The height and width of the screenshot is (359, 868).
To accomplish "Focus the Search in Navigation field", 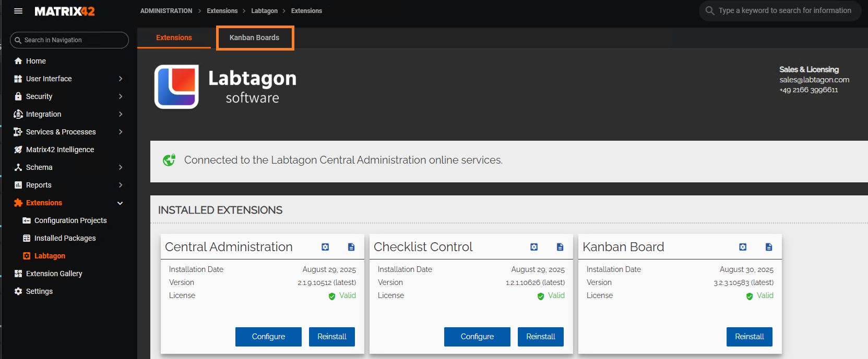I will coord(73,40).
